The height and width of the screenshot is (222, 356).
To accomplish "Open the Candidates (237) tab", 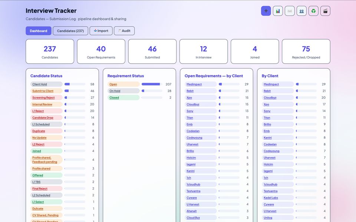I will pos(70,31).
